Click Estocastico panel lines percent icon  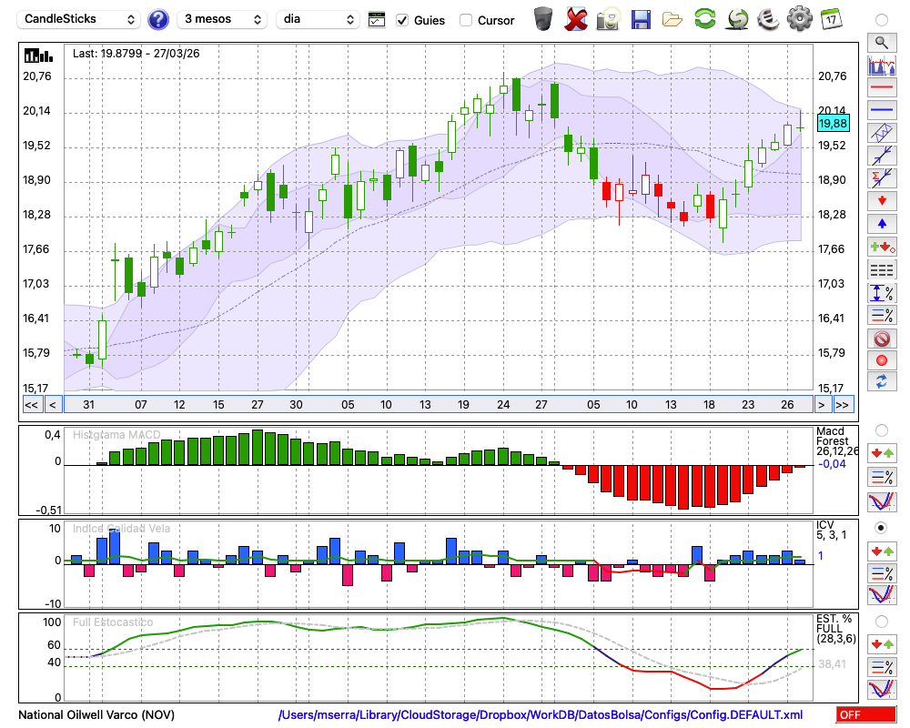coord(882,666)
